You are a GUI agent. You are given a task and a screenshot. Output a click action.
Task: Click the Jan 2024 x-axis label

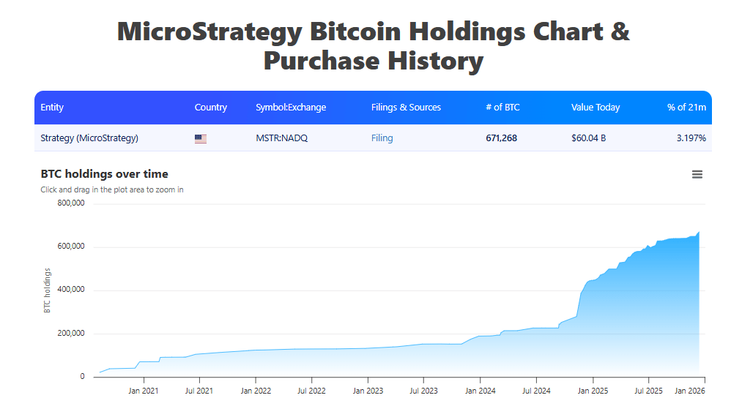click(x=480, y=391)
